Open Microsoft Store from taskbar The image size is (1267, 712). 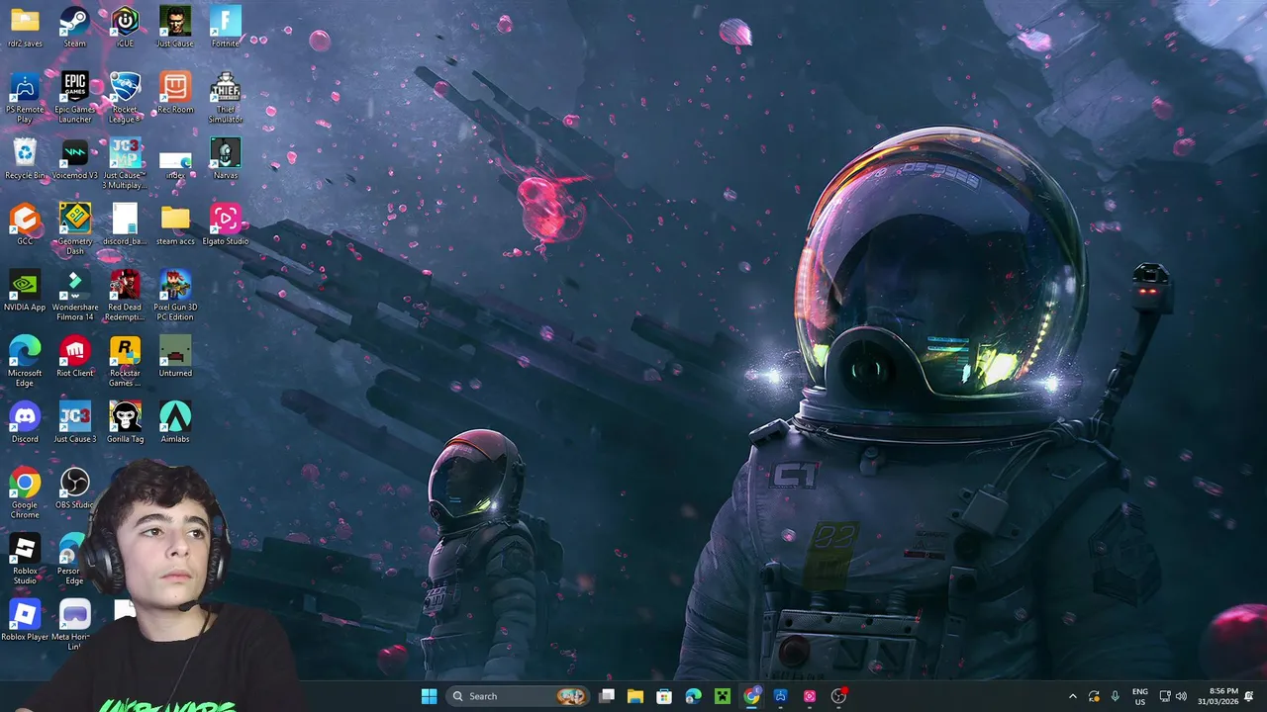[664, 696]
